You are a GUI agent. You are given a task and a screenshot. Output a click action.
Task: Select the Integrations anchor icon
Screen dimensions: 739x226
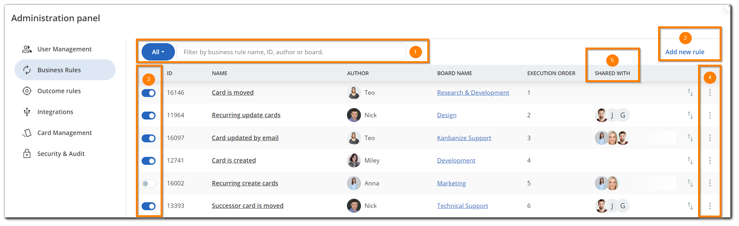pyautogui.click(x=27, y=112)
